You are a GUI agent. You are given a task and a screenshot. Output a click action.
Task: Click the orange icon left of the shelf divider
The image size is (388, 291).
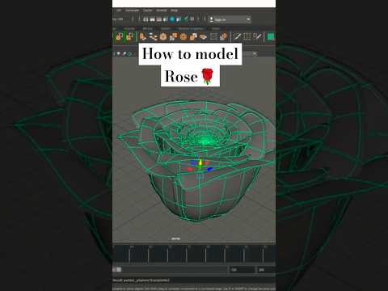pyautogui.click(x=223, y=36)
